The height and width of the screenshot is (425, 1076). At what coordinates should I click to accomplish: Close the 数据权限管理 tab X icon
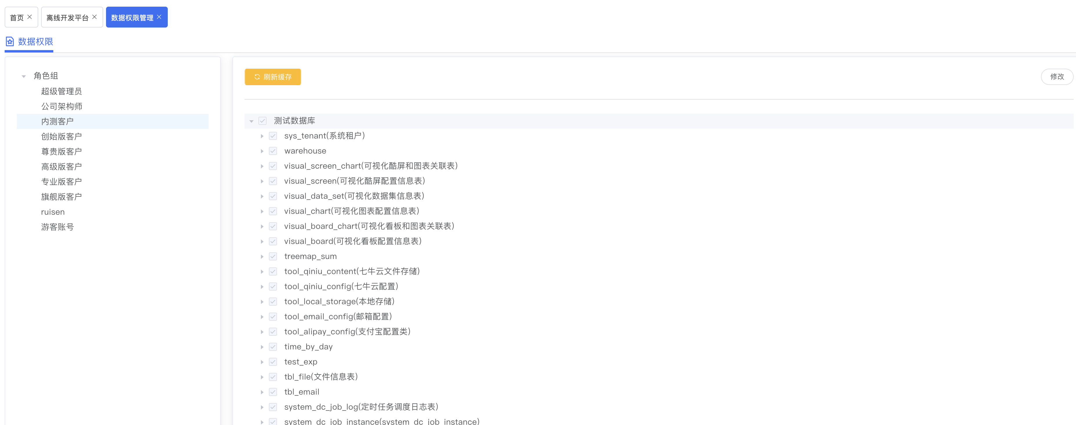point(159,17)
